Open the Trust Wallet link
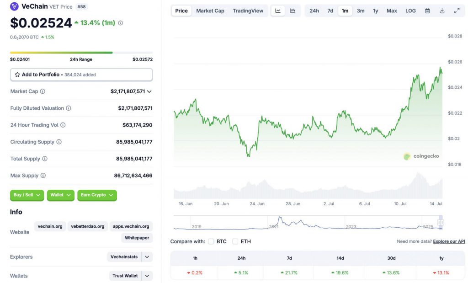Image resolution: width=468 pixels, height=283 pixels. point(125,276)
